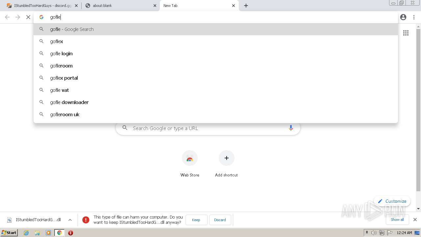The width and height of the screenshot is (421, 237).
Task: Select Chrome in the taskbar
Action: point(60,233)
